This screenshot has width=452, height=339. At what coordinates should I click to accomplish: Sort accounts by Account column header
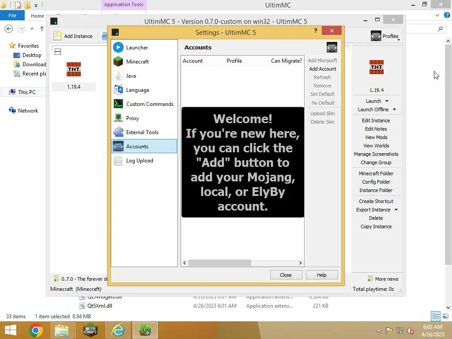[203, 61]
